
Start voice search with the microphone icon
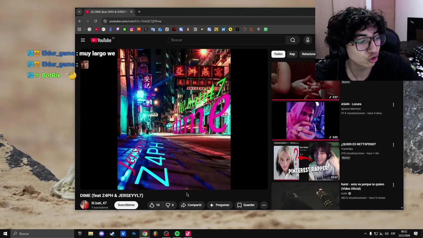tap(308, 40)
